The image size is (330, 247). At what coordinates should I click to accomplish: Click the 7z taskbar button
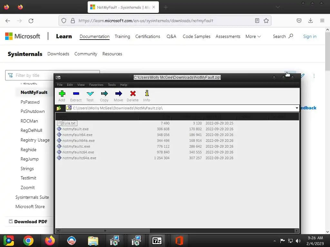[x=157, y=241]
